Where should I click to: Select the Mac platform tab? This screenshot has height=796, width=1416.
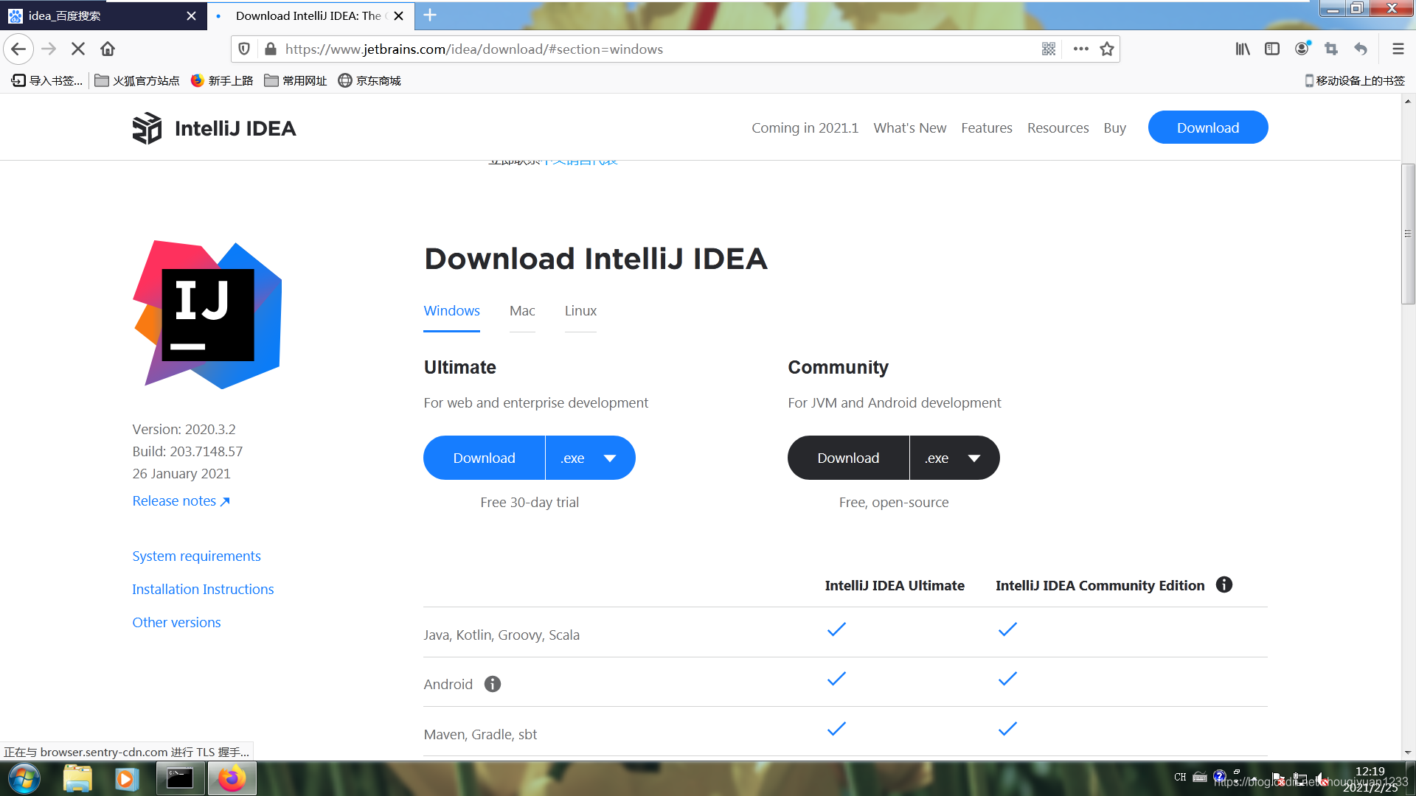pos(522,311)
